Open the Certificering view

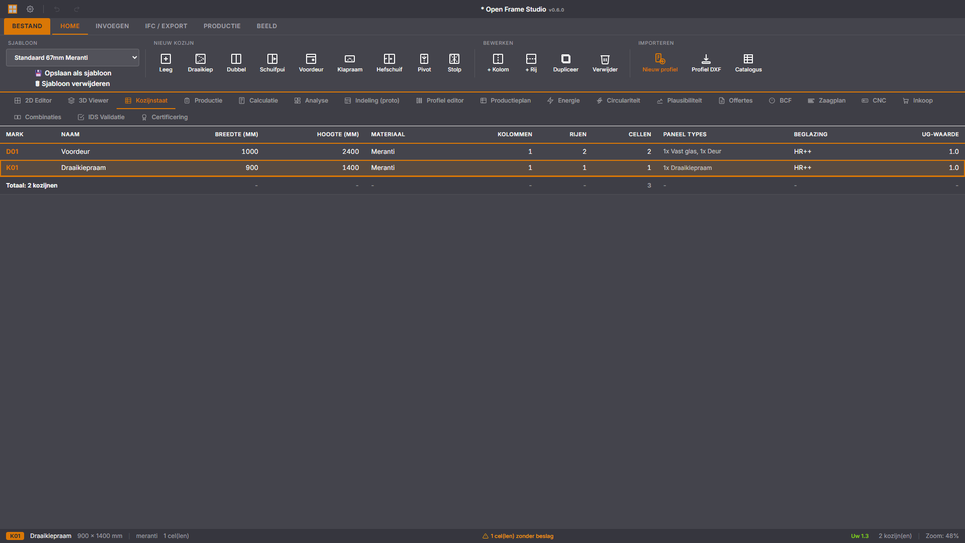pyautogui.click(x=165, y=117)
